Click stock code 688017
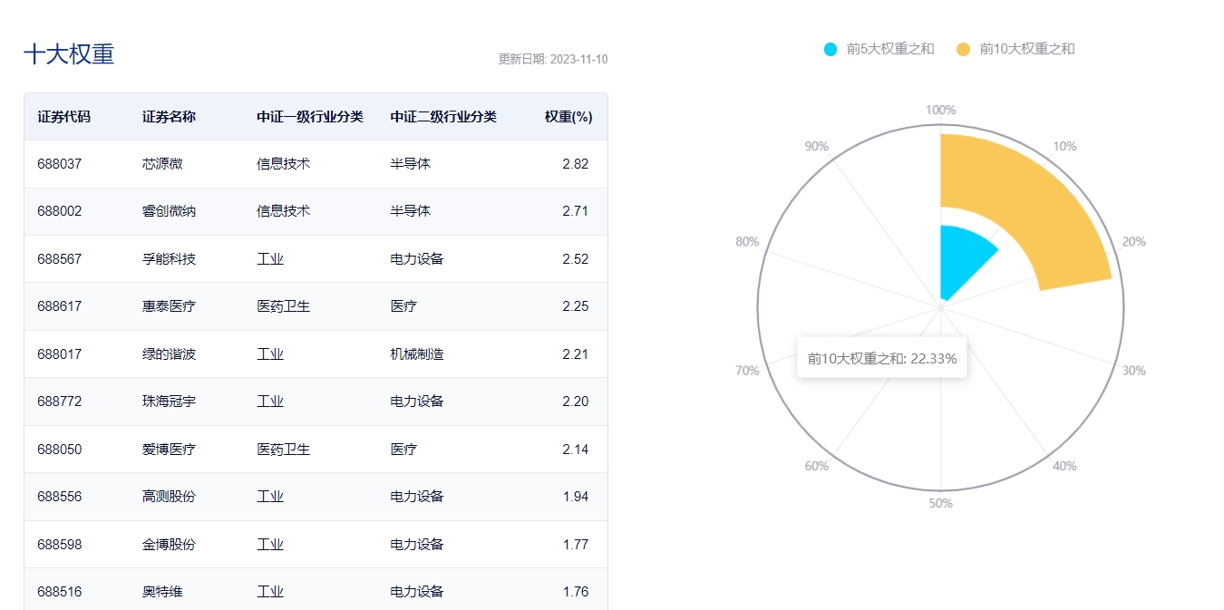Screen dimensions: 1224x610 [60, 354]
